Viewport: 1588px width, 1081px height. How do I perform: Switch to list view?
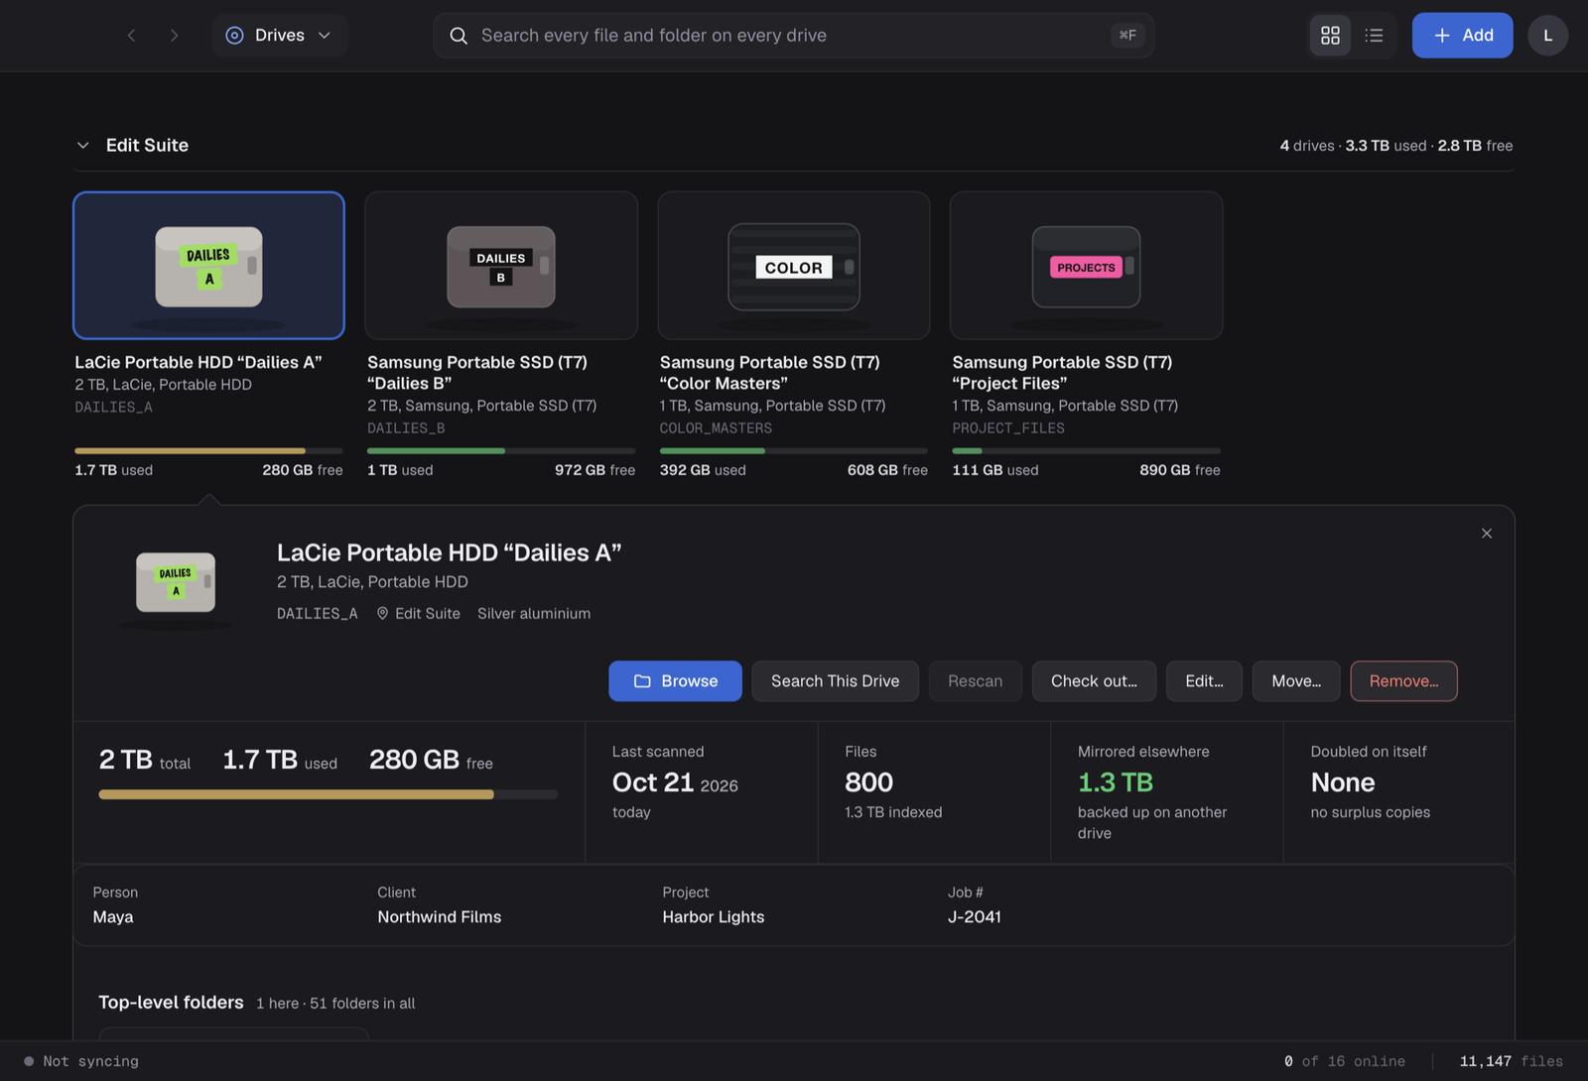point(1374,36)
